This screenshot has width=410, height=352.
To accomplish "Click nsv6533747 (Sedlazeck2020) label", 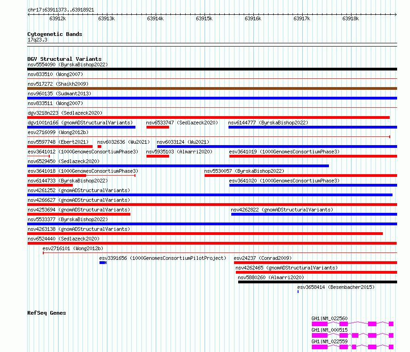I will [182, 123].
